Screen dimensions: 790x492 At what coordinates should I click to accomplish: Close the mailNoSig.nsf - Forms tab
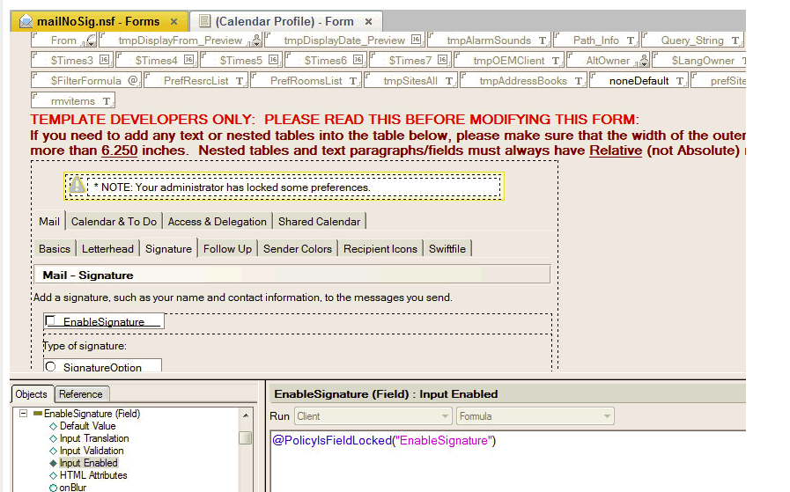(174, 22)
